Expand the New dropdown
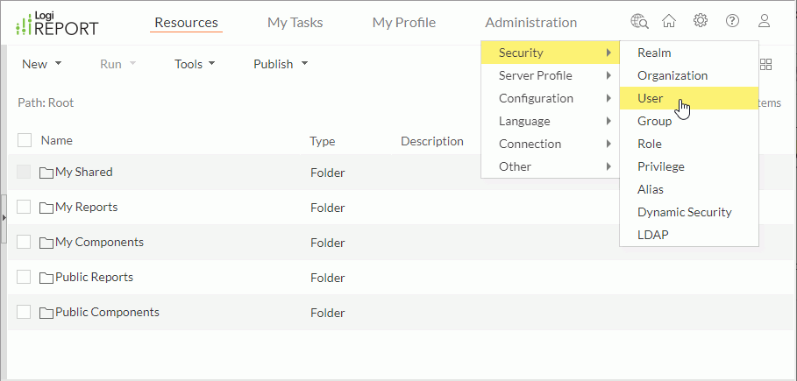 tap(41, 64)
